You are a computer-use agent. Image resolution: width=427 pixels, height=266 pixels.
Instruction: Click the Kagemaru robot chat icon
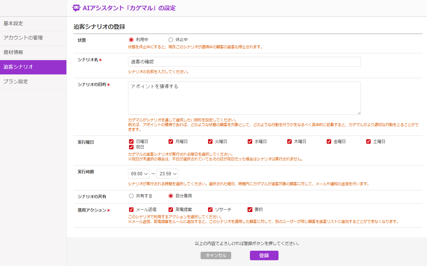[76, 8]
